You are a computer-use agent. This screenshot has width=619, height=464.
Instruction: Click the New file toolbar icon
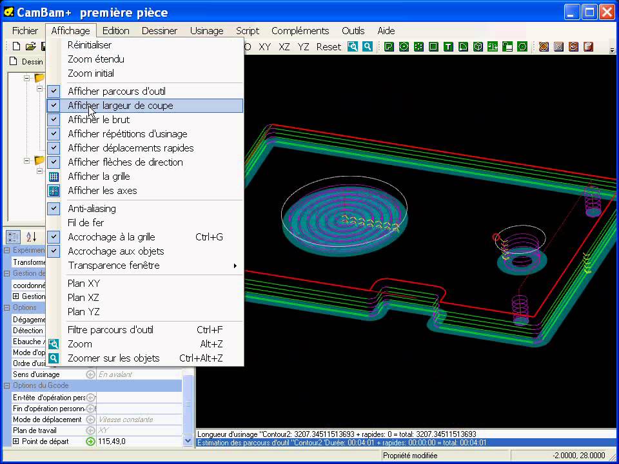click(x=16, y=46)
